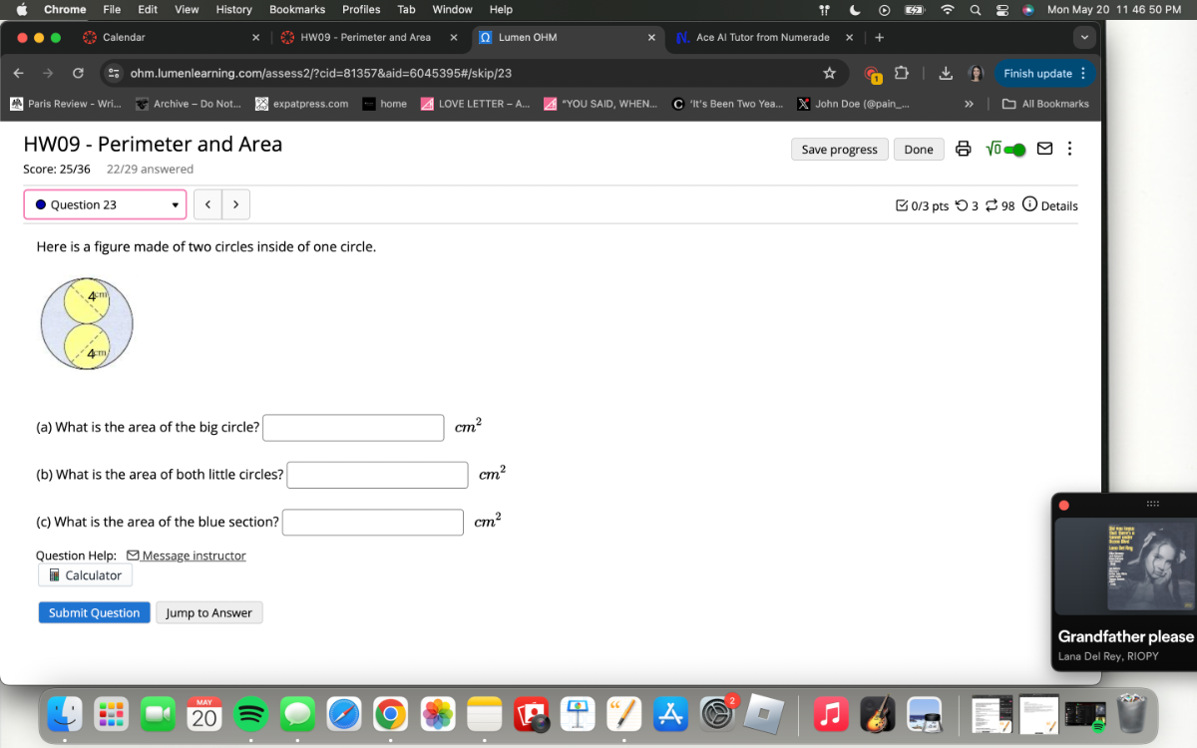Open the Bookmarks menu in menu bar
This screenshot has width=1197, height=748.
(x=297, y=9)
